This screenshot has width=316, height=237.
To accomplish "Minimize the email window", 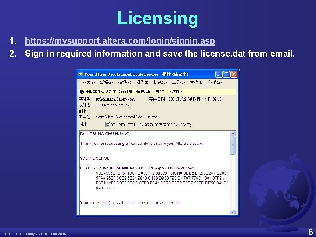I will point(219,74).
